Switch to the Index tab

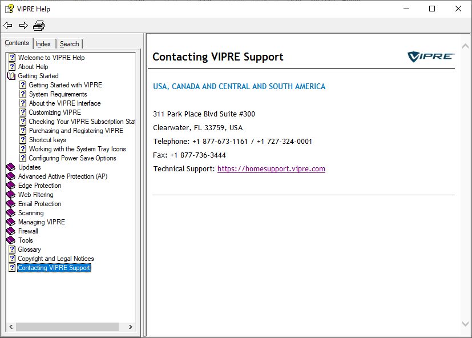pyautogui.click(x=43, y=44)
